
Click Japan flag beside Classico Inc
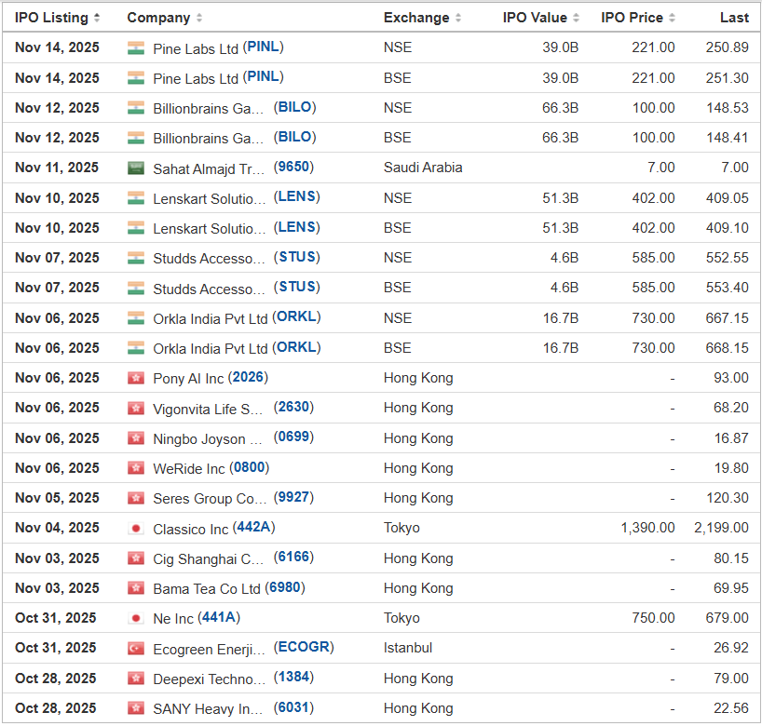tap(136, 528)
